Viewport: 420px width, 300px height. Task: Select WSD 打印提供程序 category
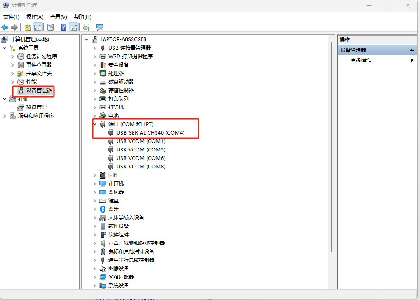[x=131, y=56]
